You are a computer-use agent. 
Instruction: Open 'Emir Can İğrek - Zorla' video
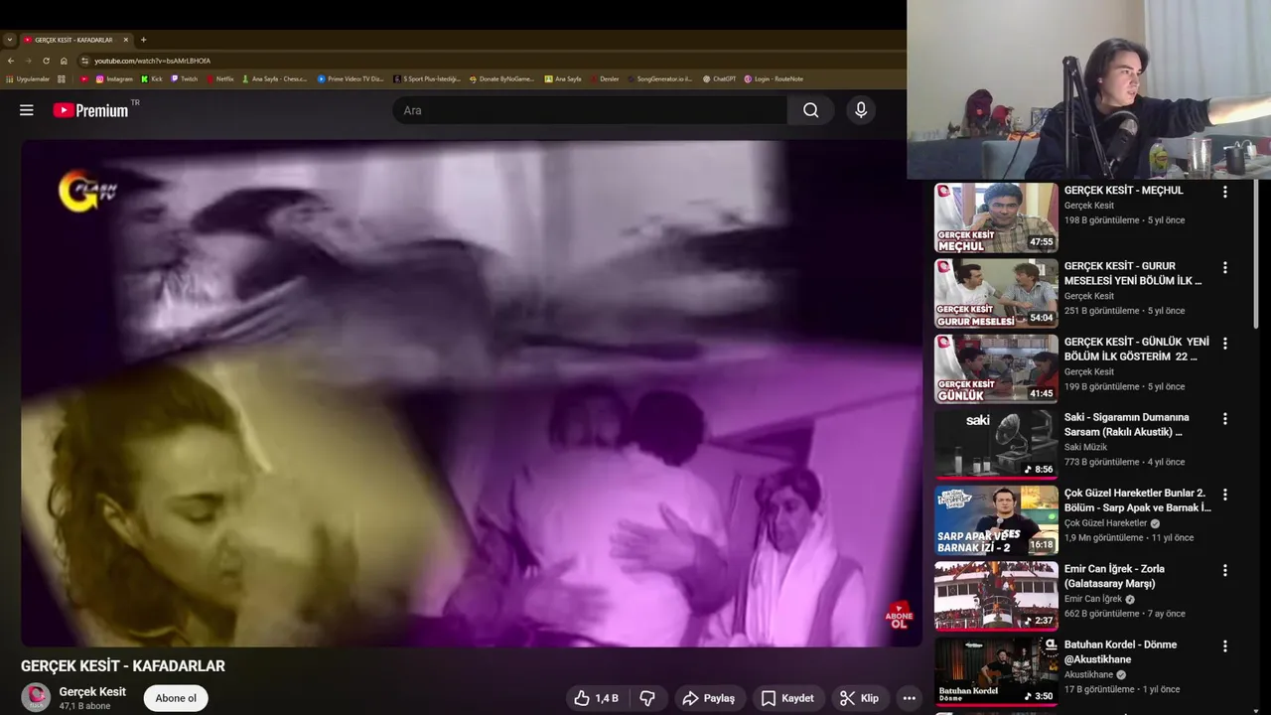(x=1114, y=576)
